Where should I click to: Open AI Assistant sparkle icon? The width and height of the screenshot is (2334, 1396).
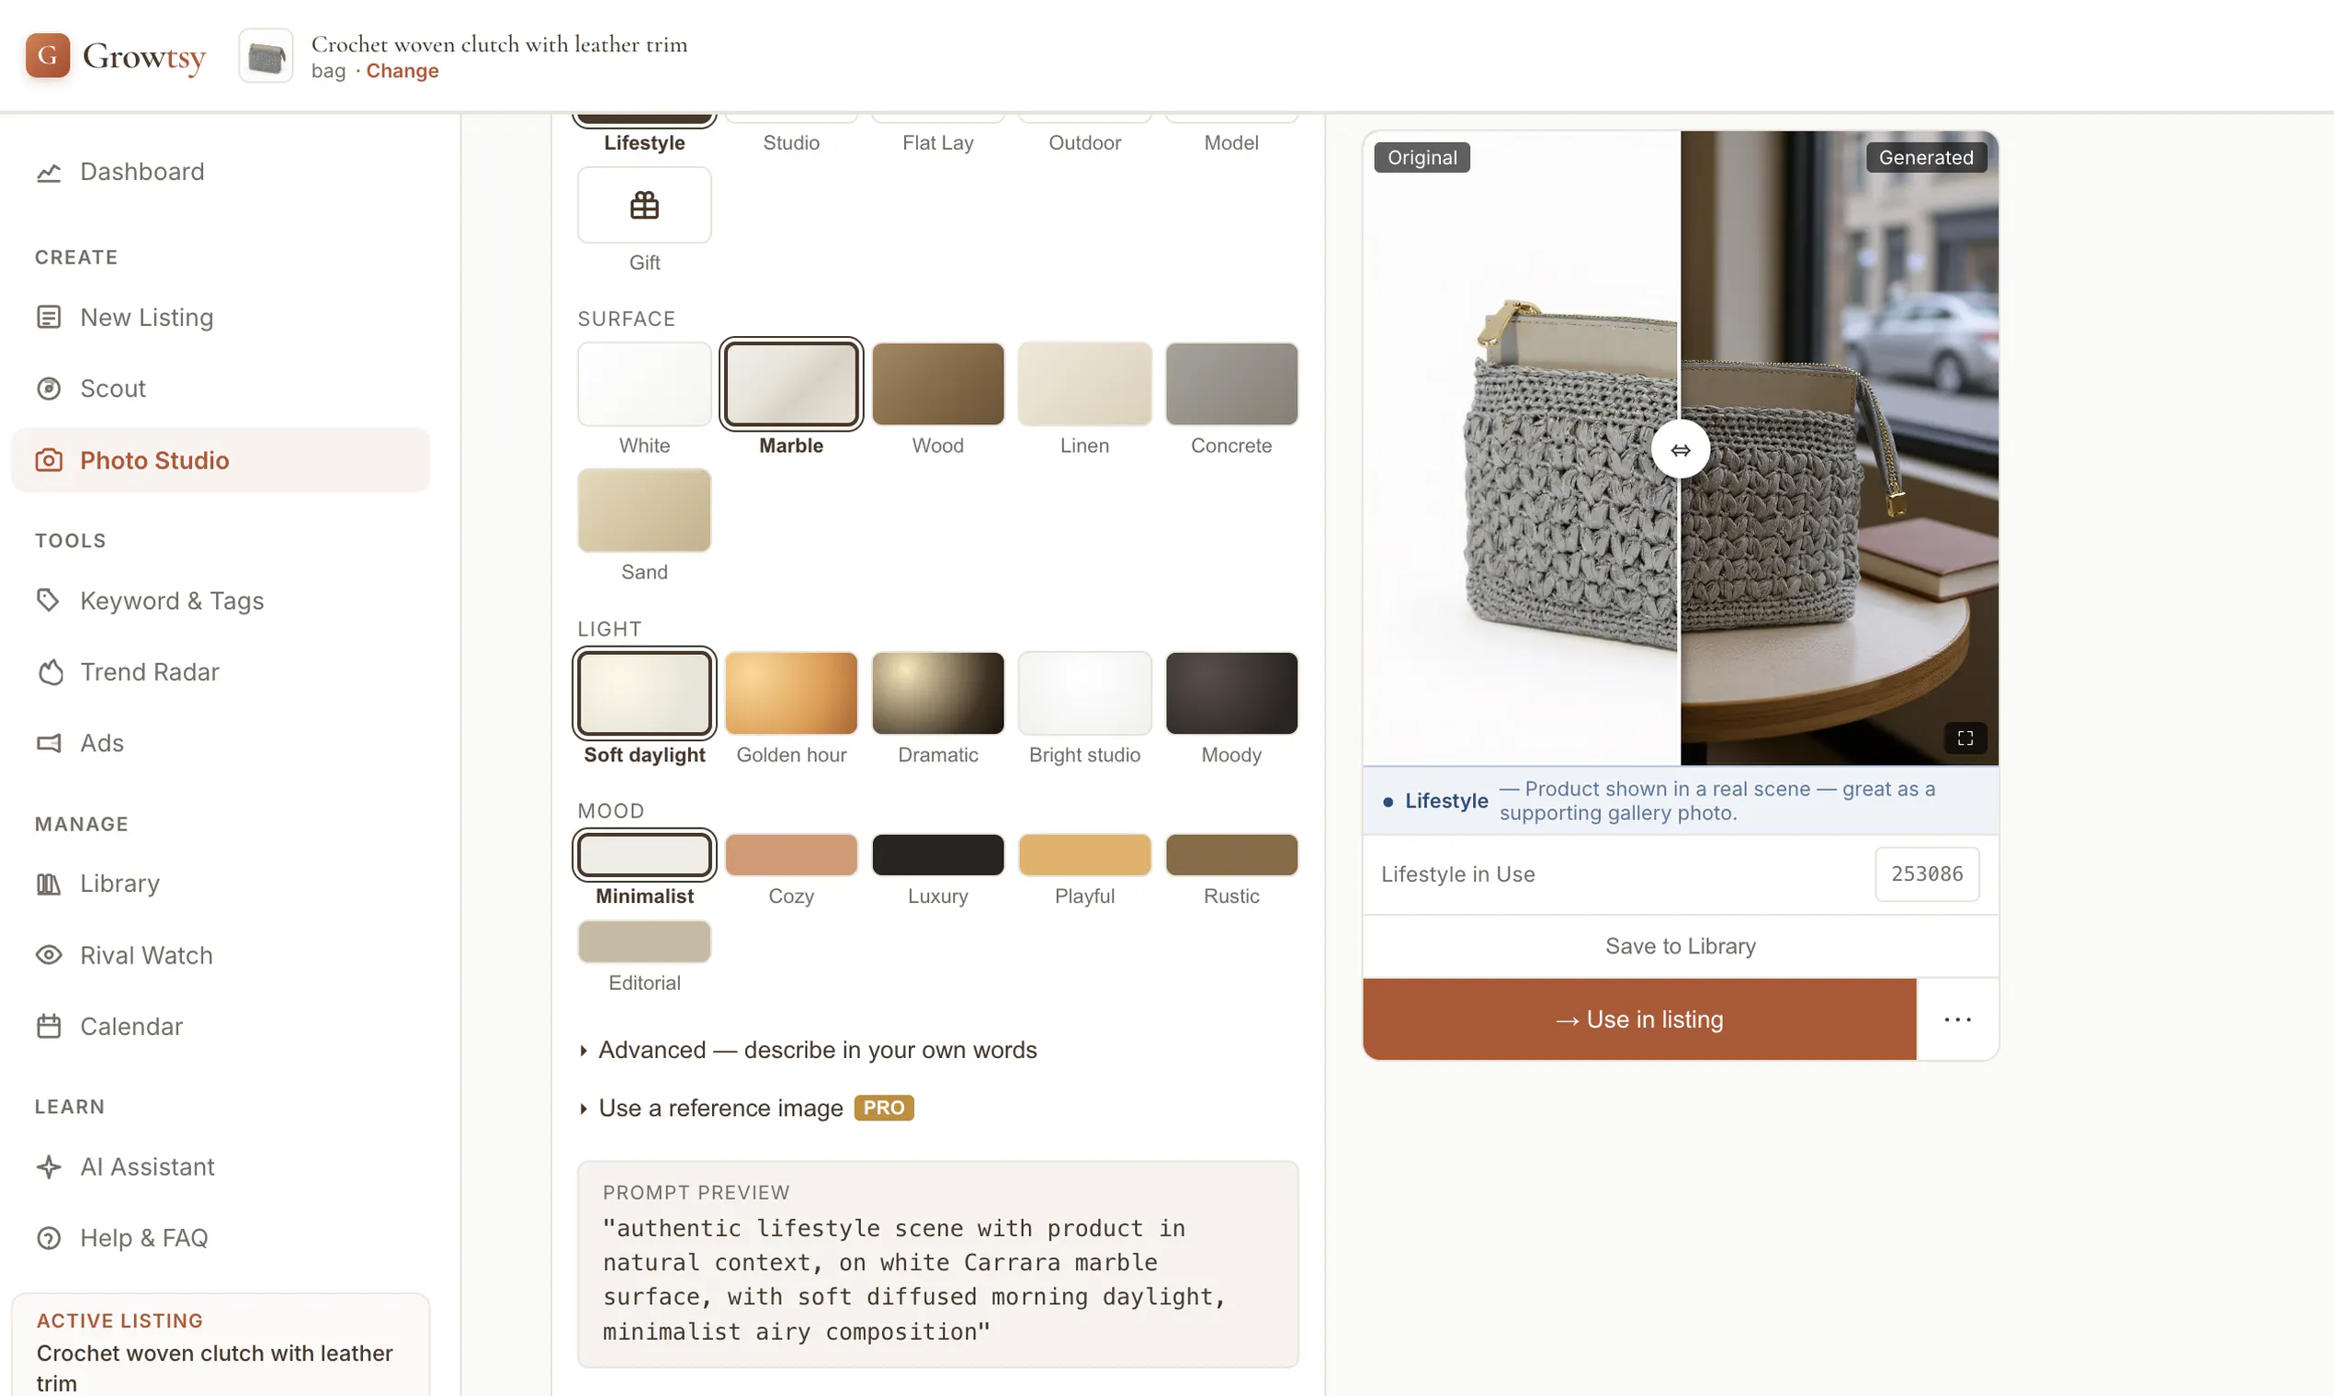(49, 1167)
